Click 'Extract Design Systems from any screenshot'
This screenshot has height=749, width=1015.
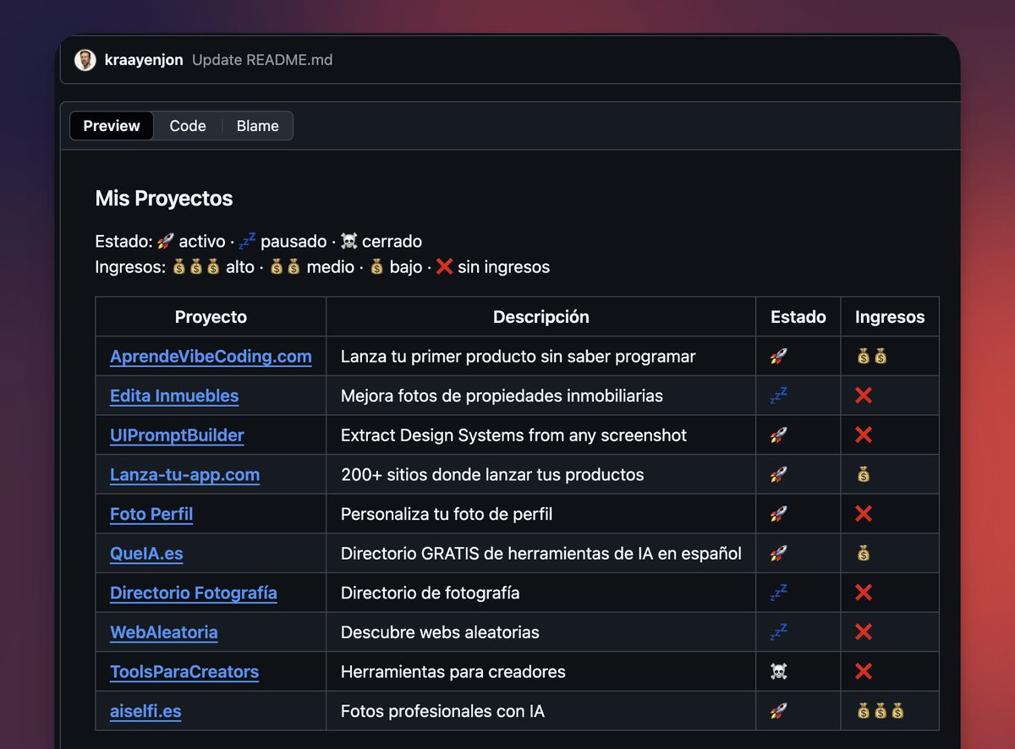click(513, 435)
